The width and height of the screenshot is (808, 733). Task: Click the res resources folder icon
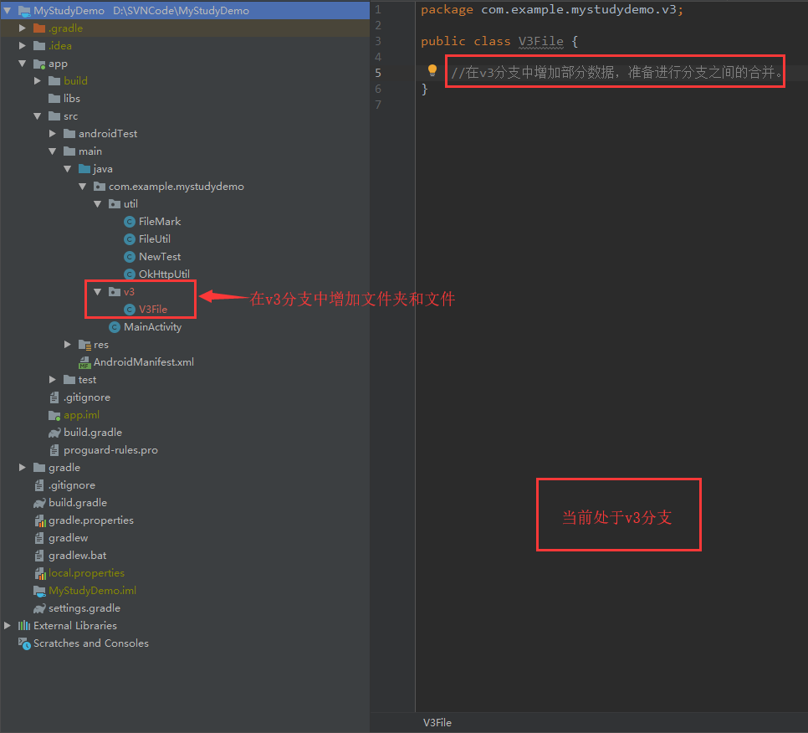[x=84, y=345]
